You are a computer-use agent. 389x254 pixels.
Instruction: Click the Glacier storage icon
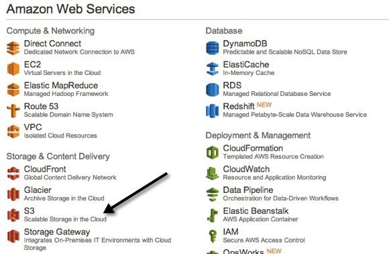(x=13, y=194)
